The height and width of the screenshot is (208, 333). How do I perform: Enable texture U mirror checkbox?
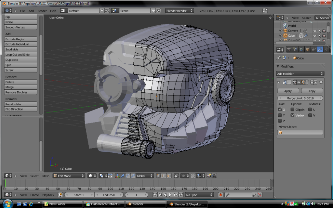pos(310,110)
